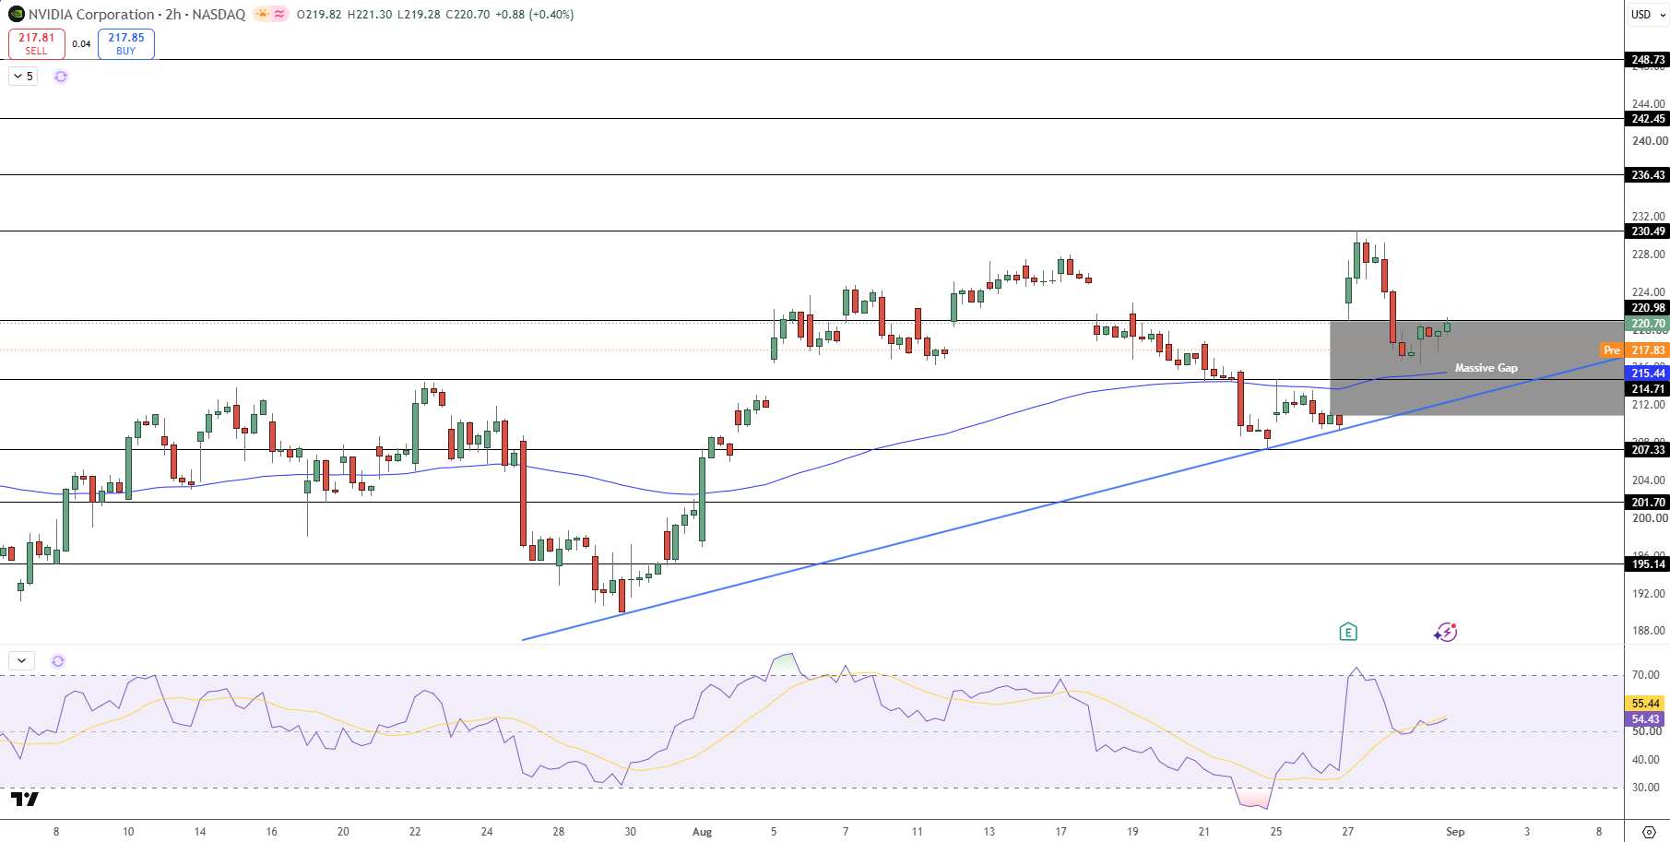This screenshot has height=842, width=1670.
Task: Click the 195.14 price level label
Action: coord(1648,564)
